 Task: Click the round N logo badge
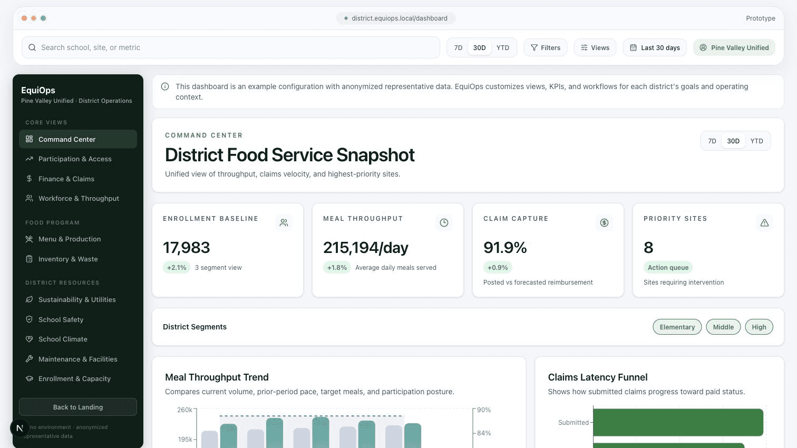tap(20, 428)
